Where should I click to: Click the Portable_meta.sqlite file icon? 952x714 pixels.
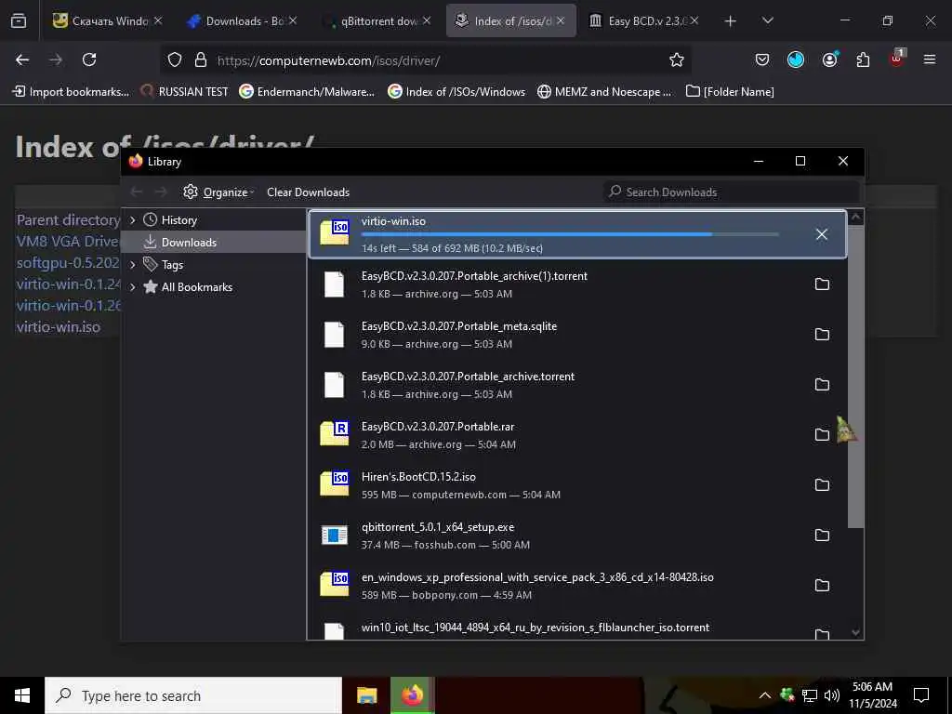(x=334, y=335)
